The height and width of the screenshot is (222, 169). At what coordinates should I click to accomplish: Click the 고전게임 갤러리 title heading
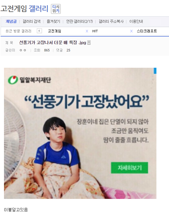pos(25,9)
